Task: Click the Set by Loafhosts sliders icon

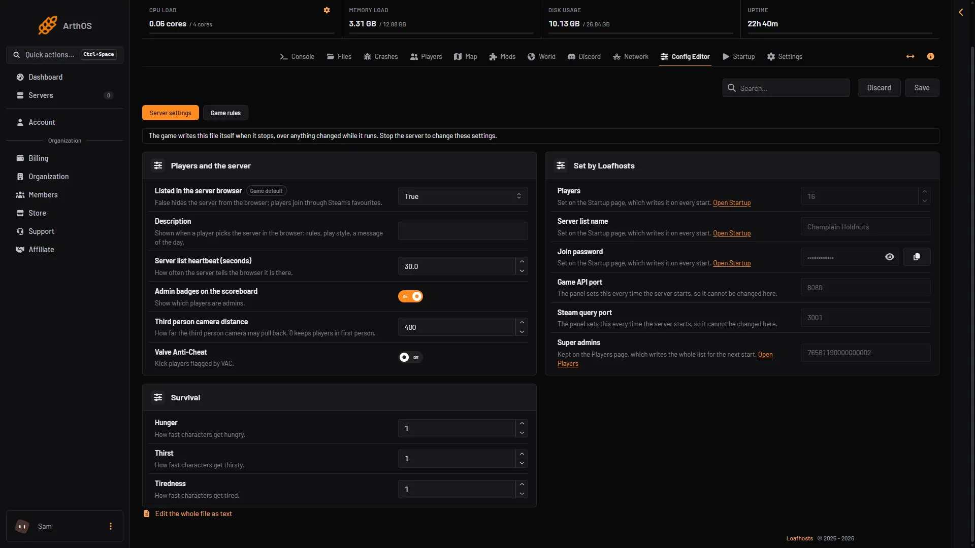Action: pyautogui.click(x=561, y=165)
